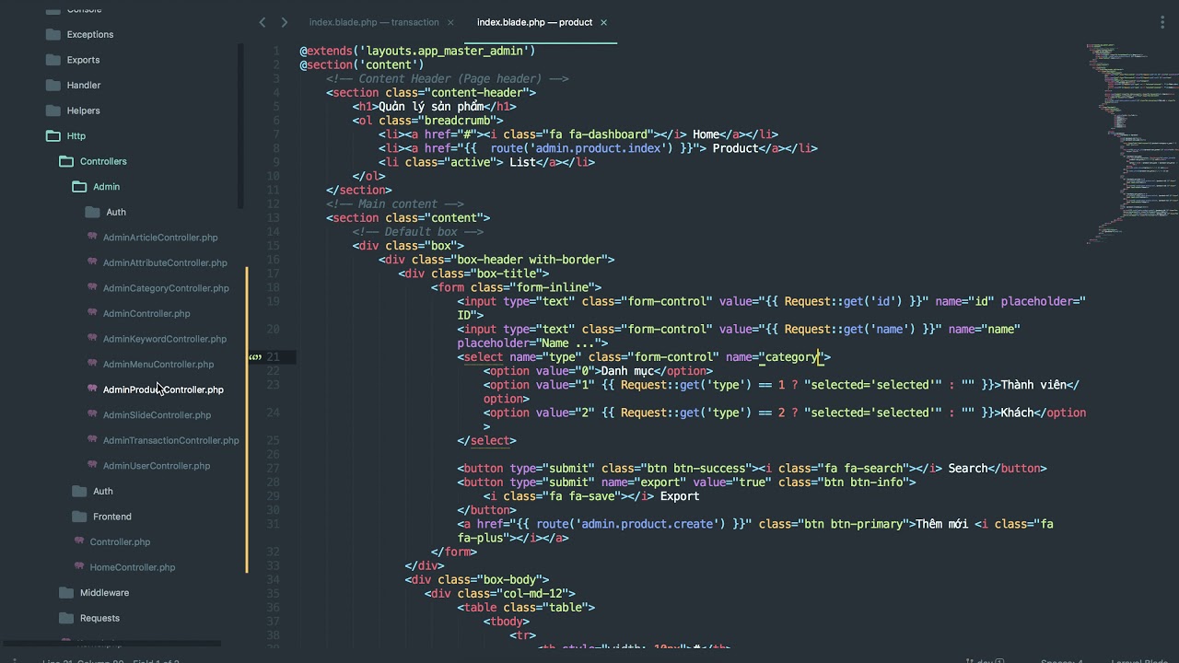Click the PHP icon of AdminArticleController.php
Image resolution: width=1179 pixels, height=663 pixels.
(92, 237)
